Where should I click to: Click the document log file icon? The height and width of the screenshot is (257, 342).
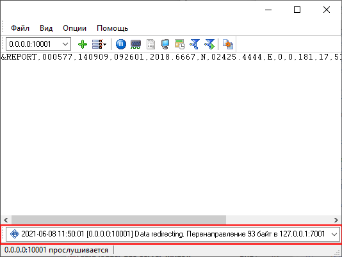(x=151, y=44)
